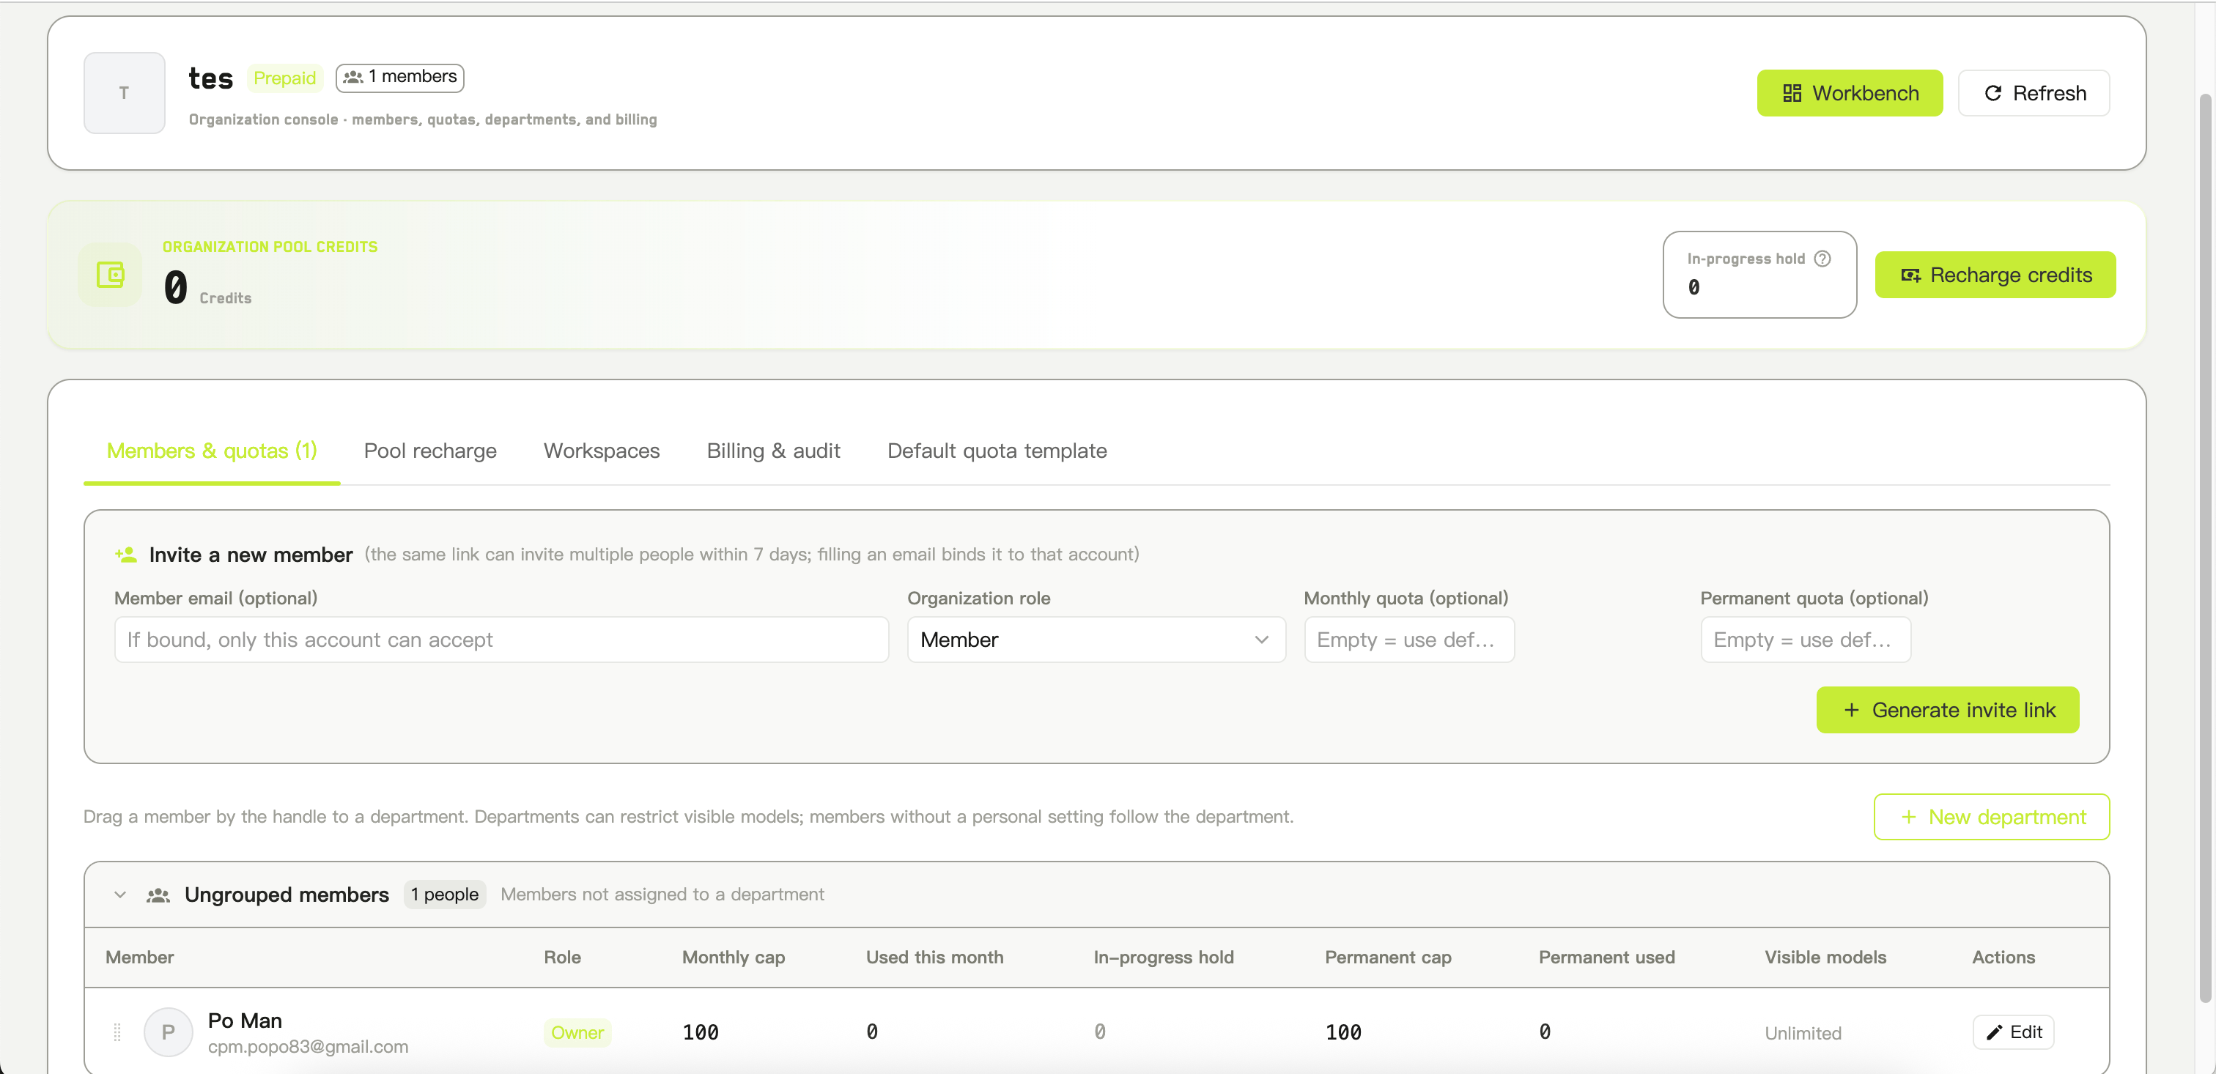Click the Monthly quota input field
The height and width of the screenshot is (1074, 2216).
point(1409,640)
